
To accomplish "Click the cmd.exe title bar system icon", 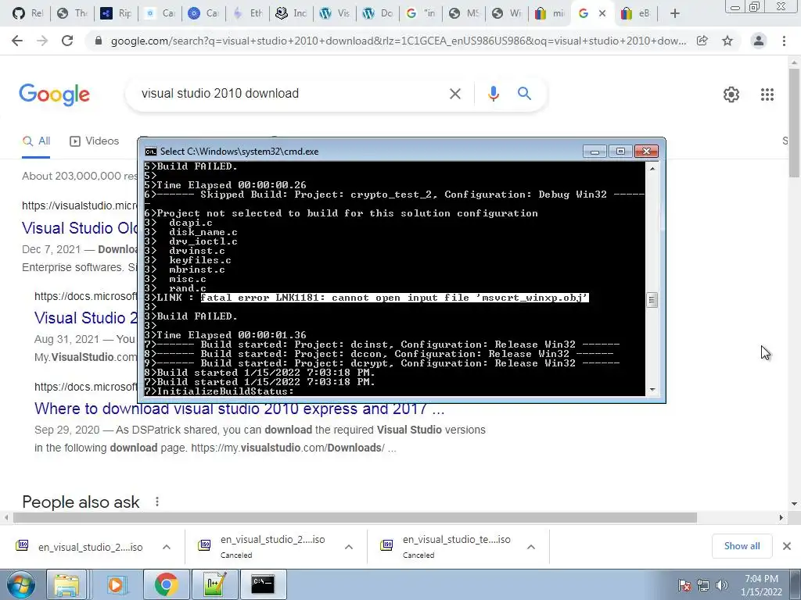I will click(151, 152).
